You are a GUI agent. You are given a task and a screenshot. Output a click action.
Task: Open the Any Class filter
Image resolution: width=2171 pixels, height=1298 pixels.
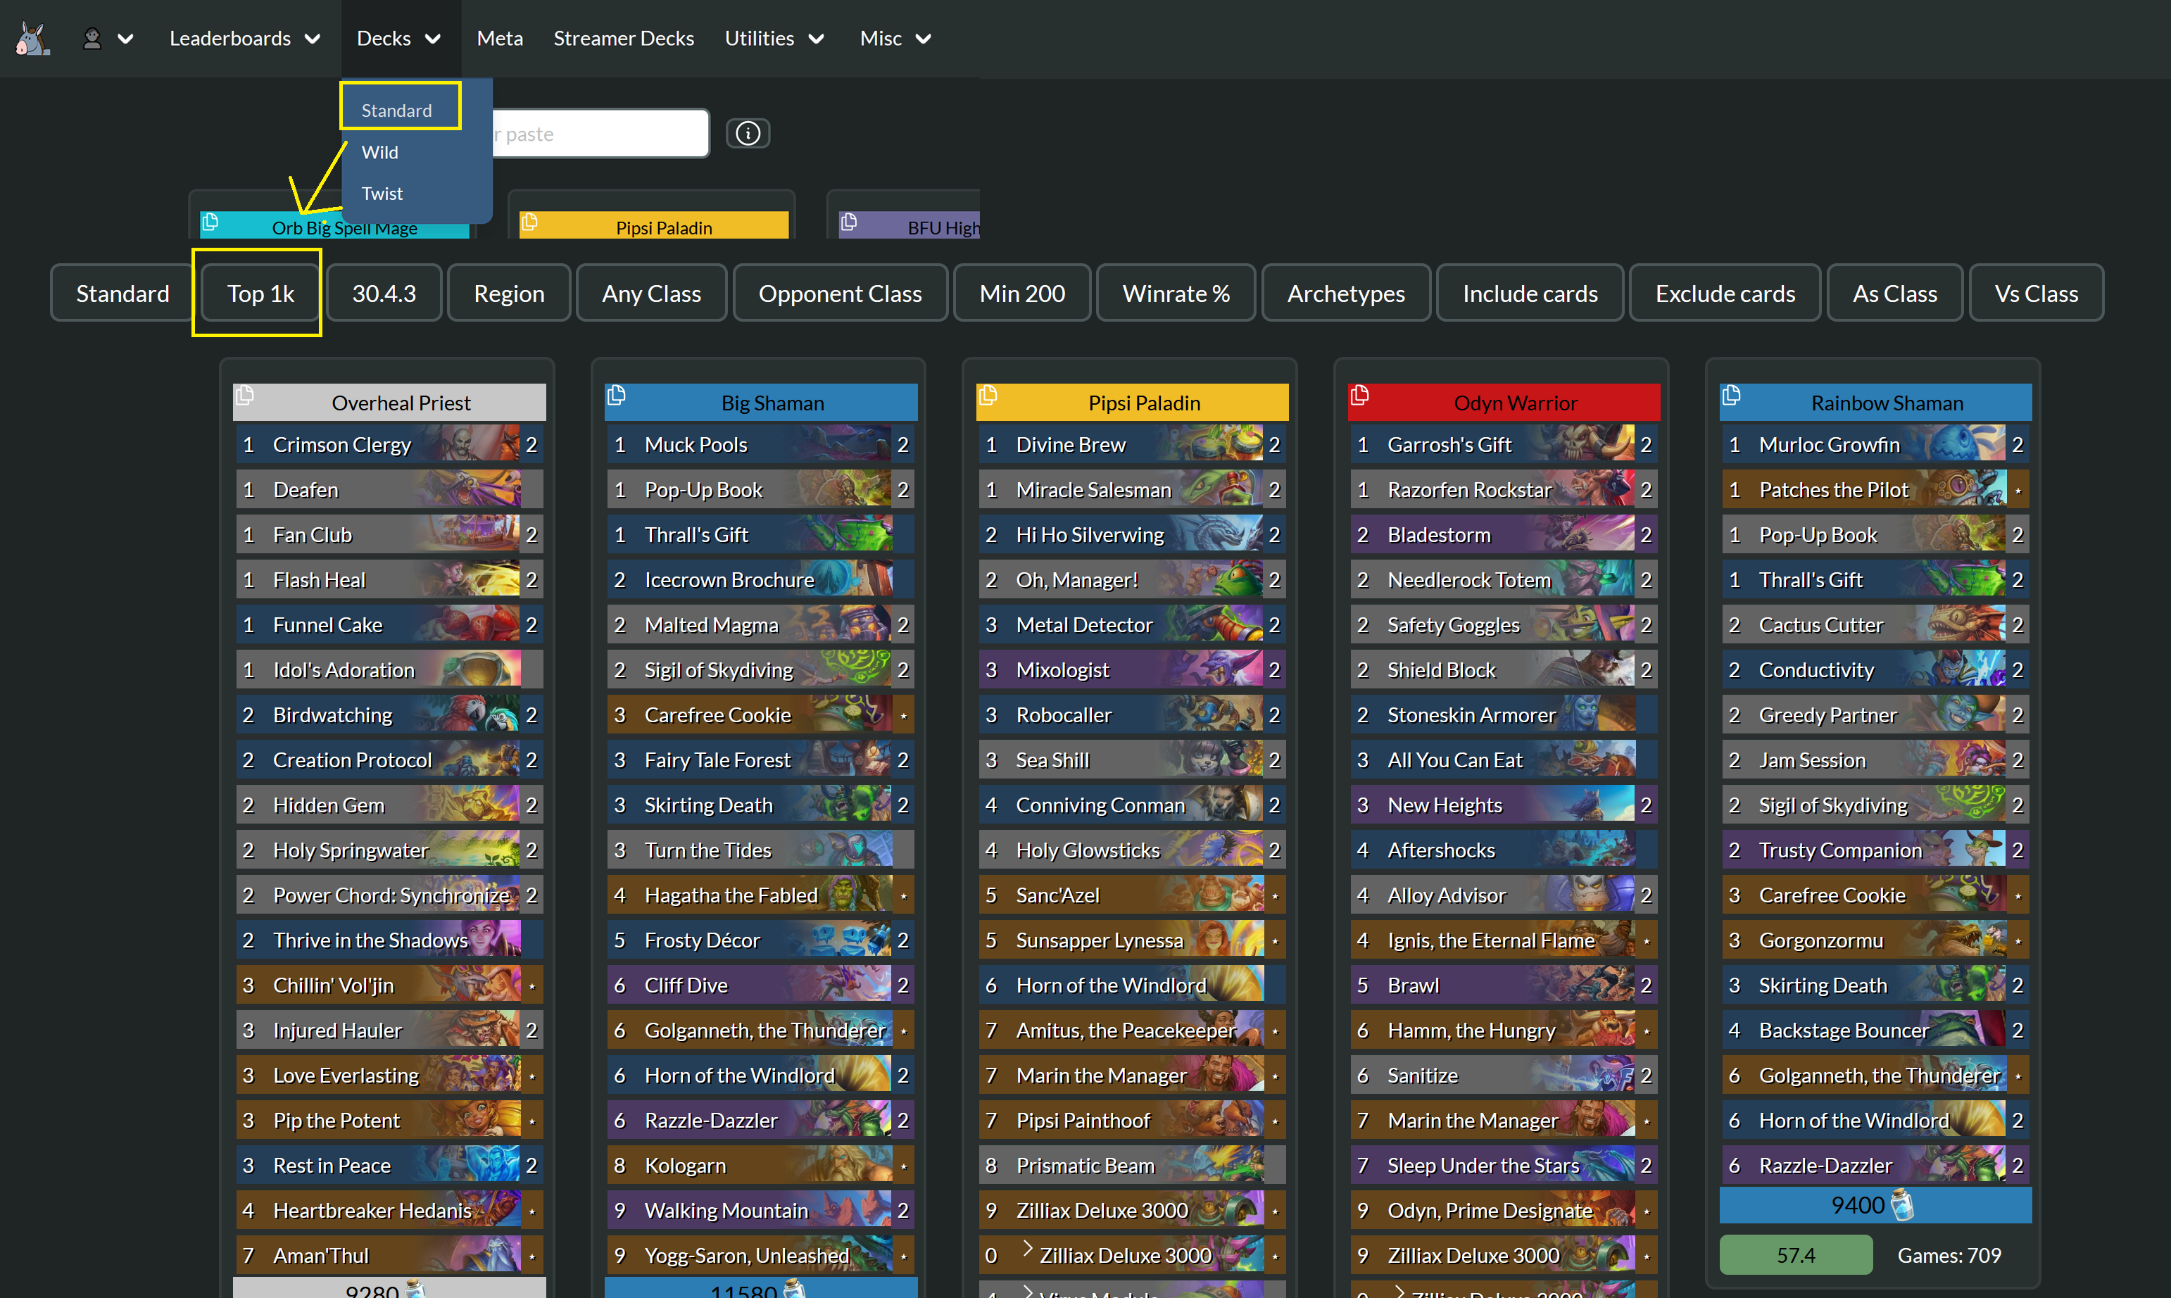(652, 293)
